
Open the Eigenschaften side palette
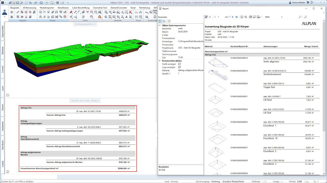pos(3,31)
